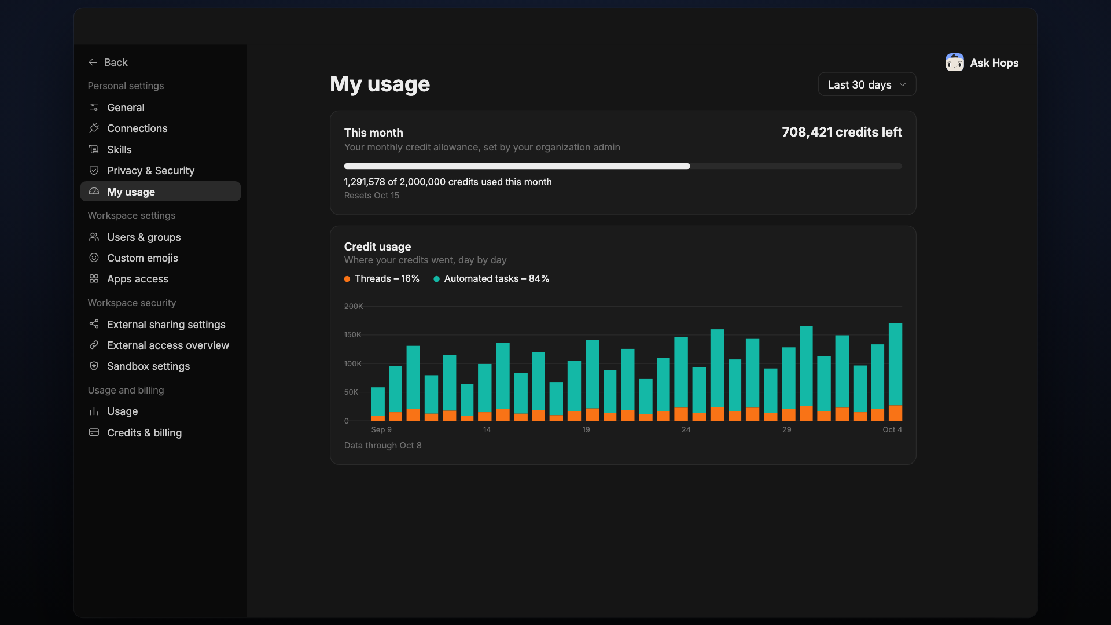The height and width of the screenshot is (625, 1111).
Task: Click the 'Data through Oct 8' note
Action: [x=382, y=446]
